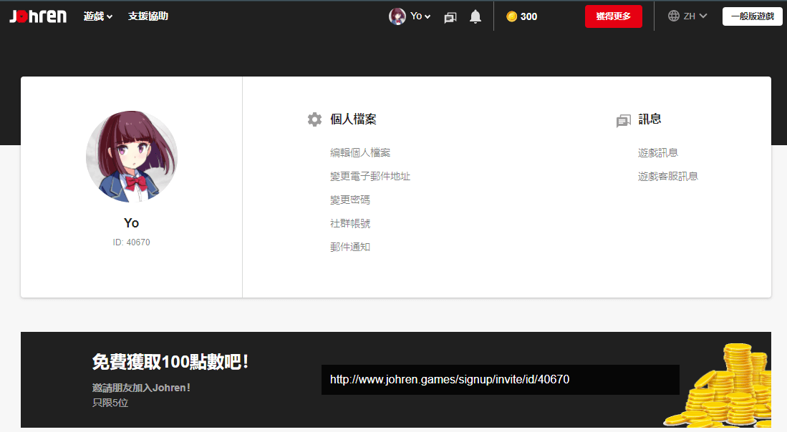Click the Yo username under avatar
787x432 pixels.
click(x=132, y=223)
